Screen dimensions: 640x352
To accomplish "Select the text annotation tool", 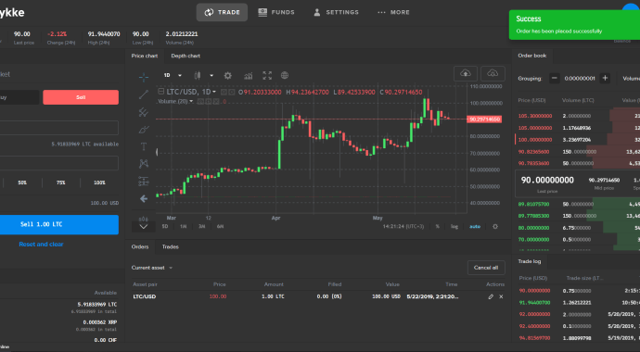I will (x=144, y=146).
